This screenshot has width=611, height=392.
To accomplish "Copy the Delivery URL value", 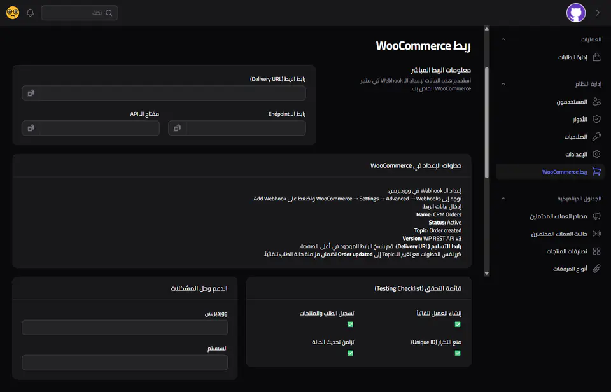I will pos(31,93).
